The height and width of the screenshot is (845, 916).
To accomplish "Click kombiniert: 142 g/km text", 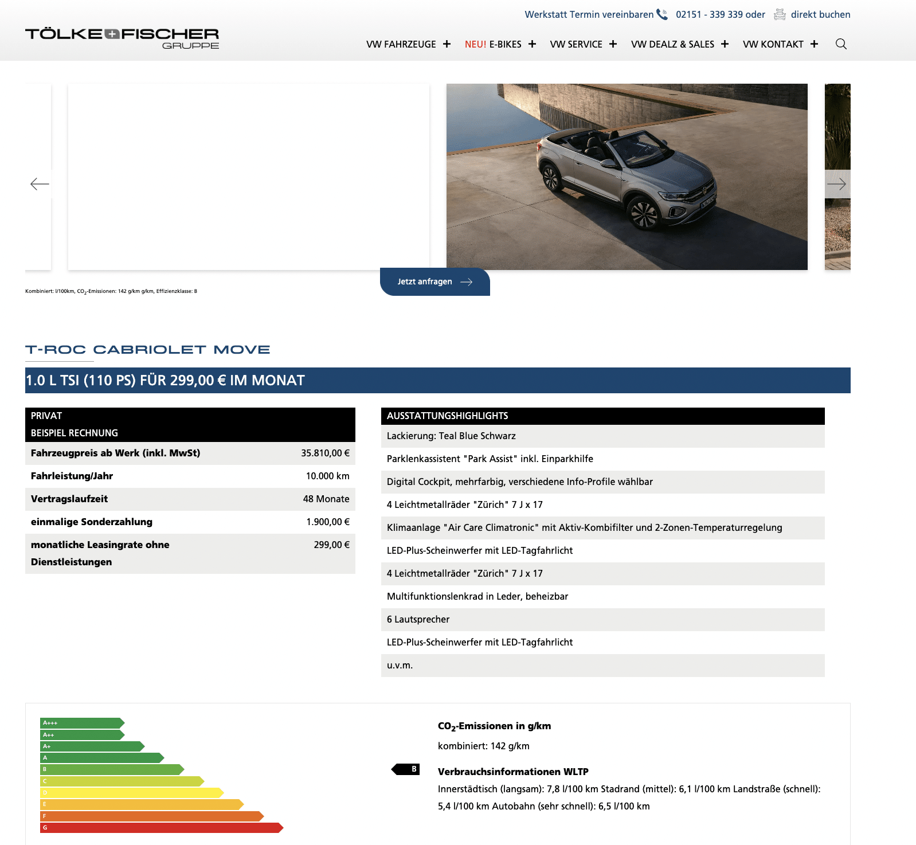I will (x=484, y=746).
